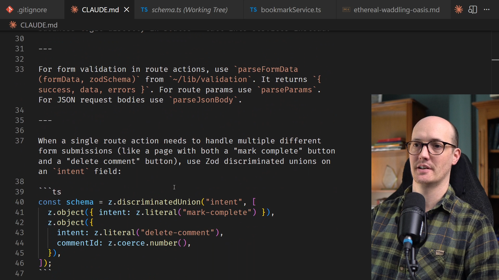The image size is (499, 280).
Task: Click the `intent` inline code on line 37
Action: [x=71, y=171]
